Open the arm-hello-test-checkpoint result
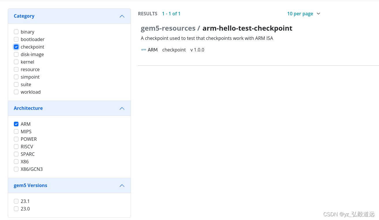Screen dimensions: 379x220 pos(247,28)
